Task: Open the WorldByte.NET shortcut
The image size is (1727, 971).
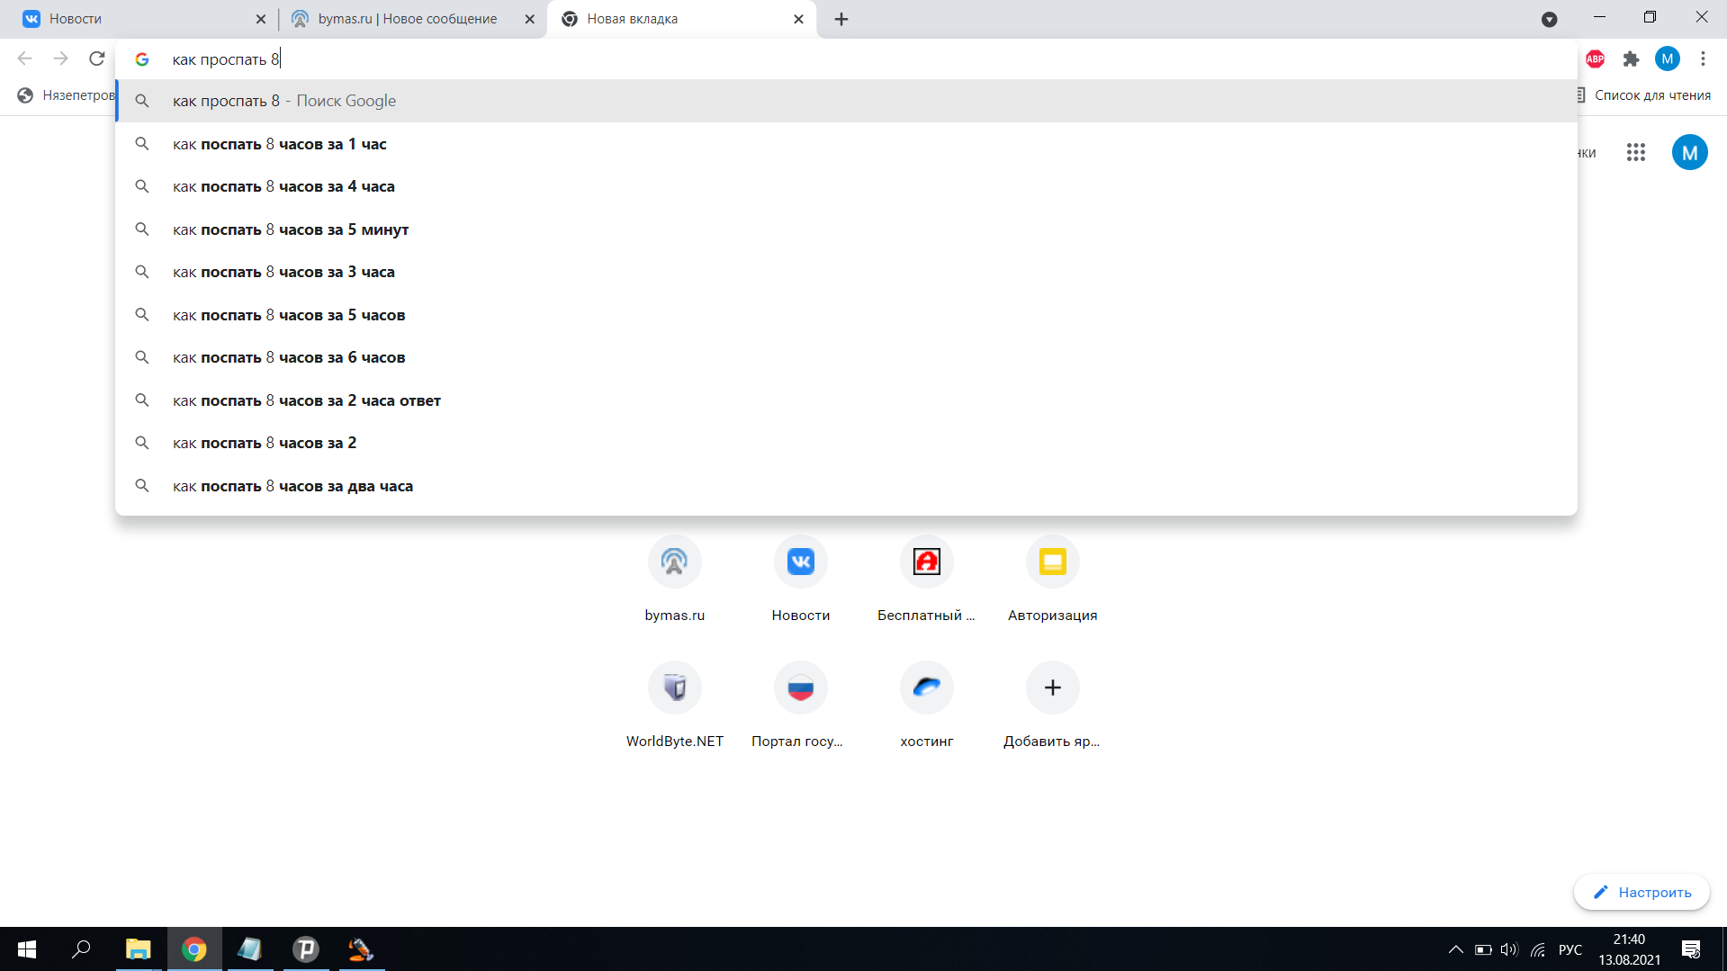Action: (674, 688)
